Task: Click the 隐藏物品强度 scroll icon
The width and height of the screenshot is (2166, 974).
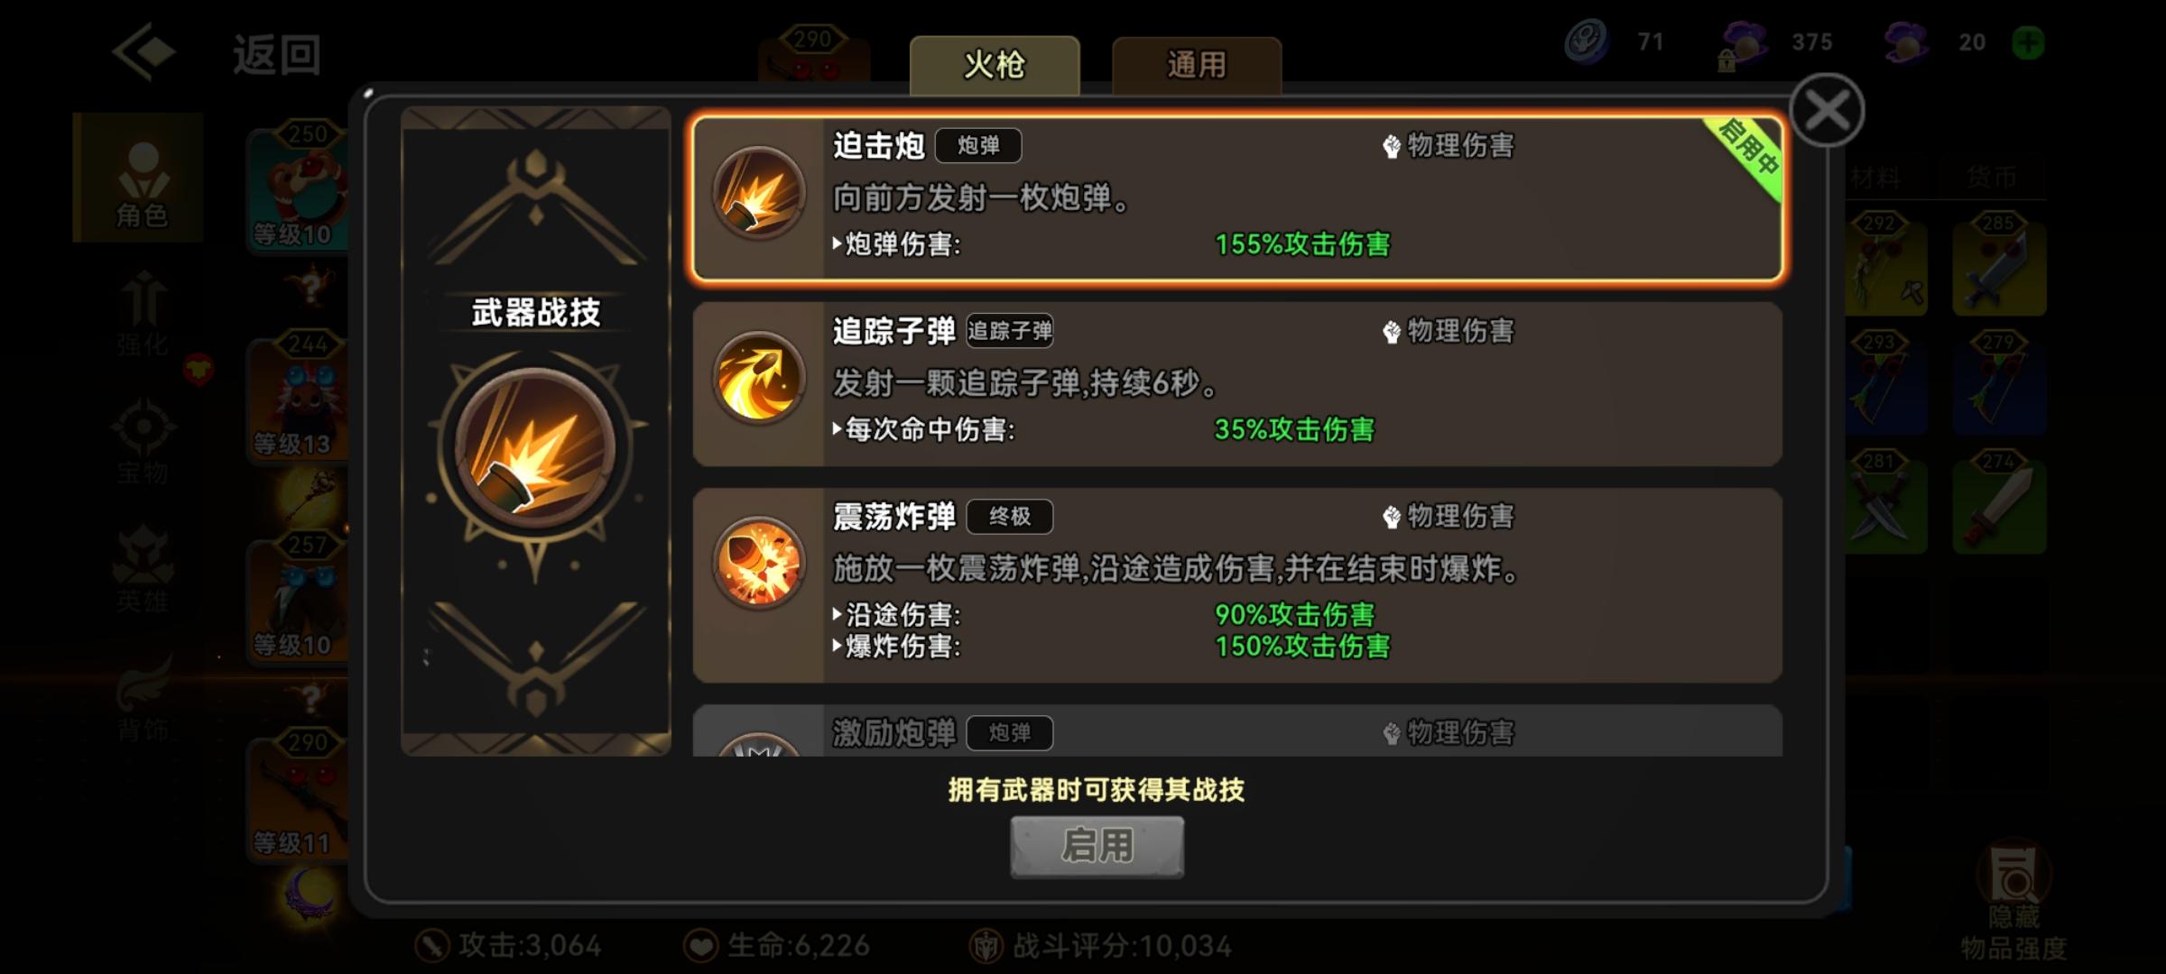Action: tap(2013, 874)
